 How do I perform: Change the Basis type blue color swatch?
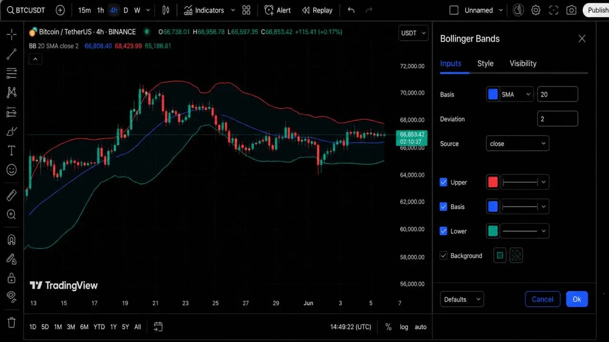493,94
